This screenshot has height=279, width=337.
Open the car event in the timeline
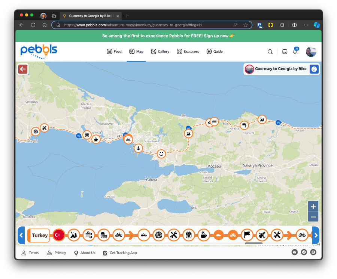pos(144,235)
